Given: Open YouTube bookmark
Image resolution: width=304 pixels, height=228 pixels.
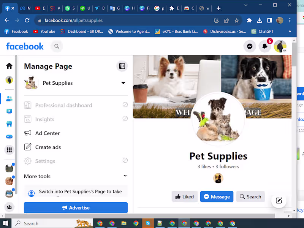Looking at the screenshot, I should (x=44, y=32).
